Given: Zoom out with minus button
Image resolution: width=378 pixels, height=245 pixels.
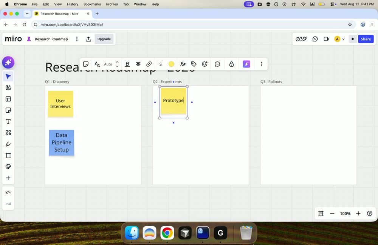Looking at the screenshot, I should [332, 213].
